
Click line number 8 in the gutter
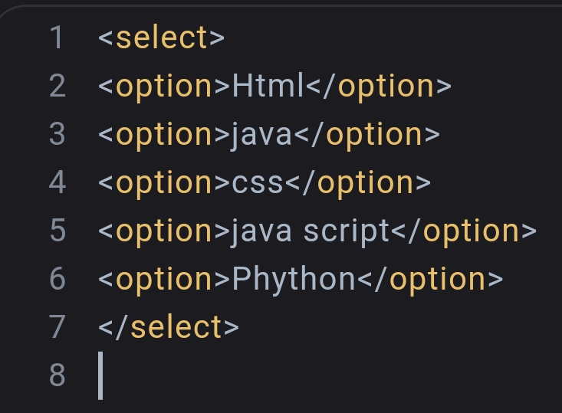[x=56, y=375]
